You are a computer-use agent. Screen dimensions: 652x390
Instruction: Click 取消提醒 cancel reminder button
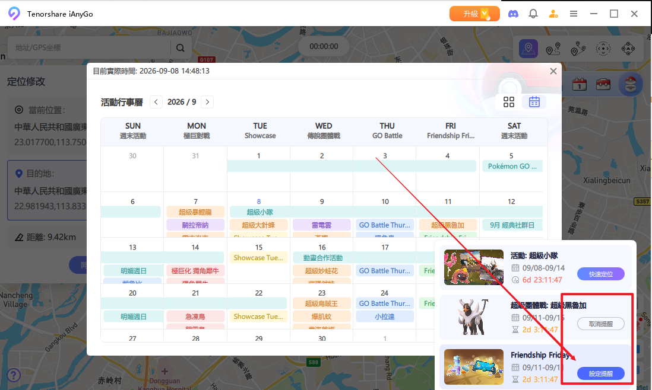pyautogui.click(x=601, y=324)
